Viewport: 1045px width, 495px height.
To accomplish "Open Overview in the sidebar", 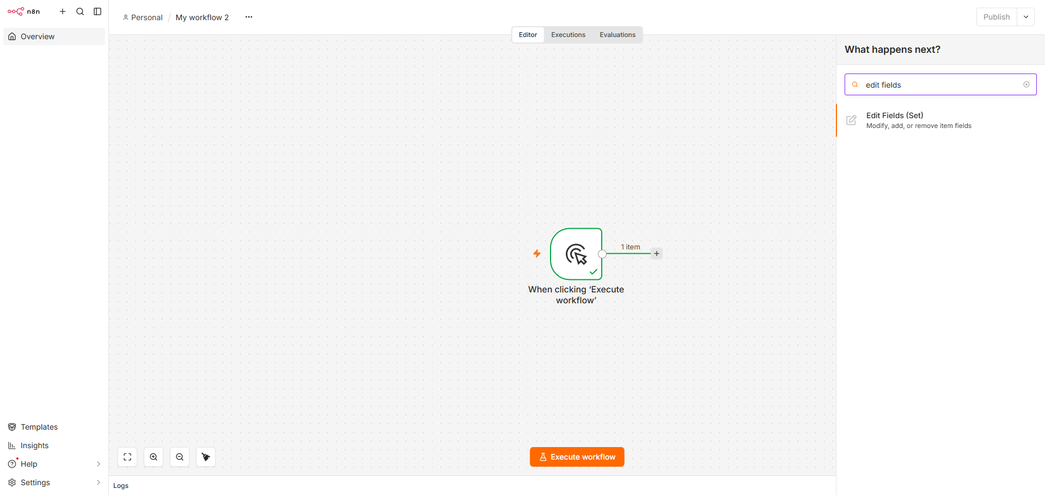I will click(x=54, y=36).
